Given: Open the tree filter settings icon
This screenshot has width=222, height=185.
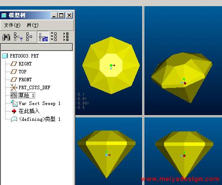Looking at the screenshot, I should [x=18, y=36].
